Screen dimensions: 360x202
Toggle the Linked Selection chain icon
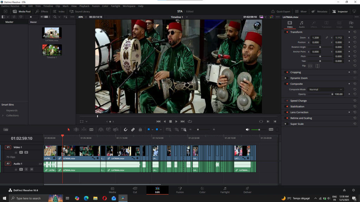pyautogui.click(x=133, y=130)
